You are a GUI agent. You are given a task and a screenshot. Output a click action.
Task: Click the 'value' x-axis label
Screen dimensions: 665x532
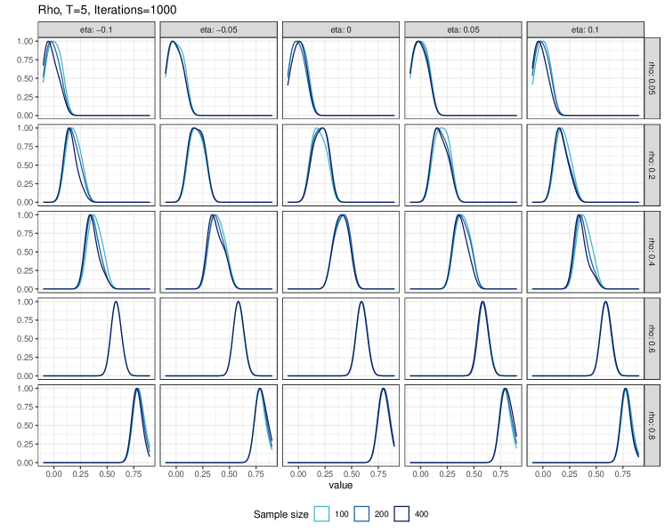341,487
